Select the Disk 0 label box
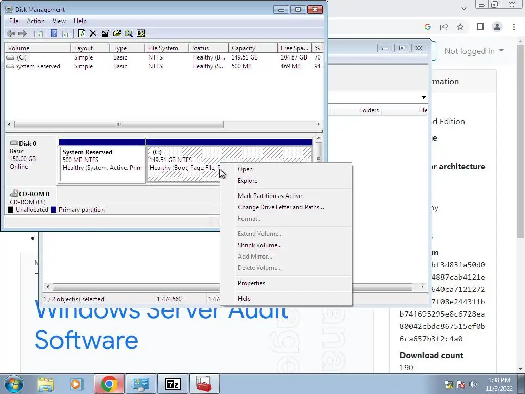525x394 pixels. click(31, 160)
